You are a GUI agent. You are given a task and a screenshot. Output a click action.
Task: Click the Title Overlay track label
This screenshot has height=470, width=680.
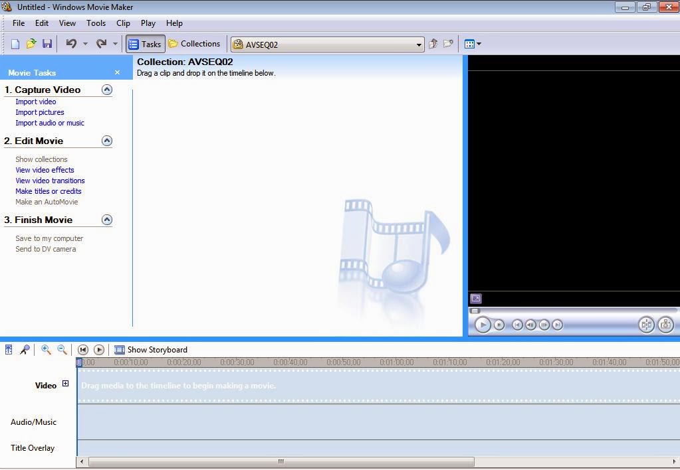tap(33, 448)
